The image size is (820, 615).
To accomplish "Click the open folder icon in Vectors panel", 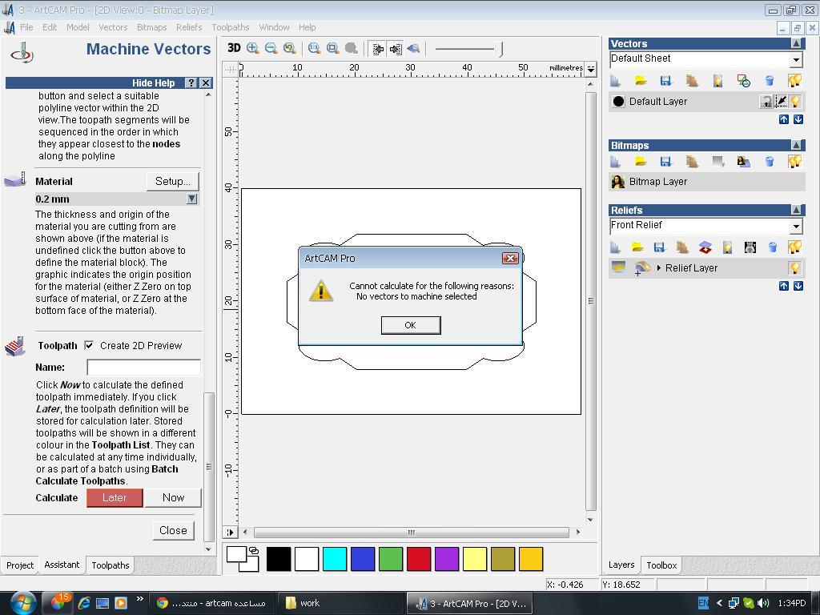I will click(x=641, y=81).
